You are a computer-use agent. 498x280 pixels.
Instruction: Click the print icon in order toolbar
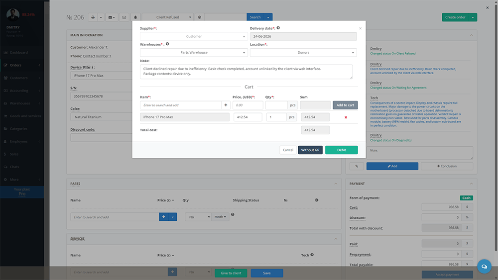(x=93, y=17)
